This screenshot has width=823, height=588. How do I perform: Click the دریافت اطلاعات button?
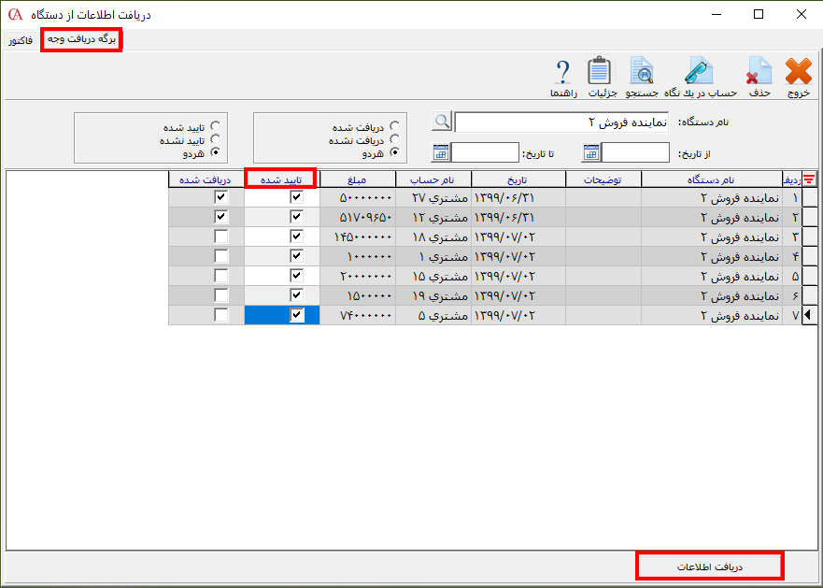(x=710, y=566)
